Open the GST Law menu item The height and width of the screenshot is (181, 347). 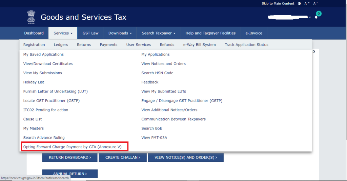tap(90, 33)
